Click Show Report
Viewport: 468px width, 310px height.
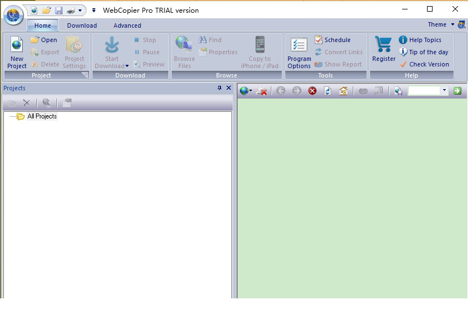(338, 64)
